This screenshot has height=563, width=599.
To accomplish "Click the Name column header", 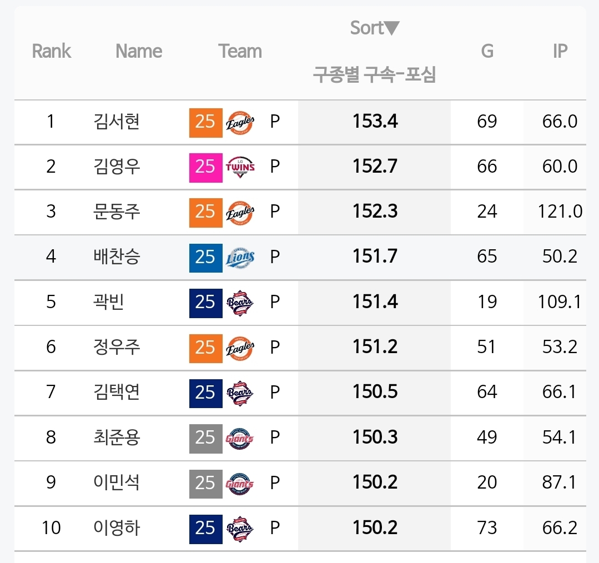I will click(x=139, y=51).
